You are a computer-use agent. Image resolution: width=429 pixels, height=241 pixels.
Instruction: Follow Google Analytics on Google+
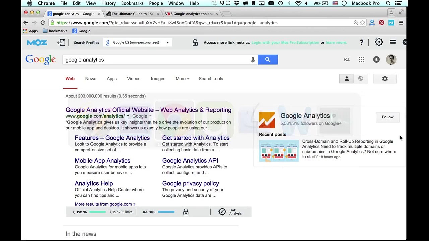coord(388,117)
